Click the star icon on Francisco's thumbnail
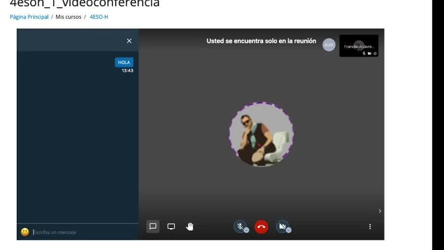444x250 pixels. 375,53
